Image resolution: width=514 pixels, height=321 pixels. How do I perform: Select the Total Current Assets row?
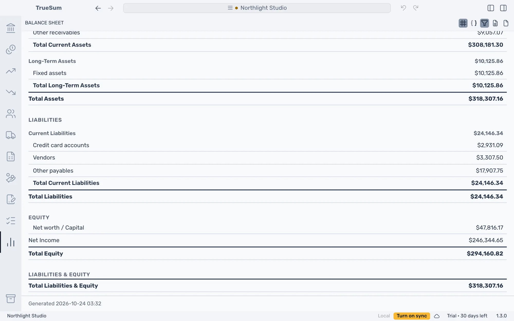click(268, 45)
